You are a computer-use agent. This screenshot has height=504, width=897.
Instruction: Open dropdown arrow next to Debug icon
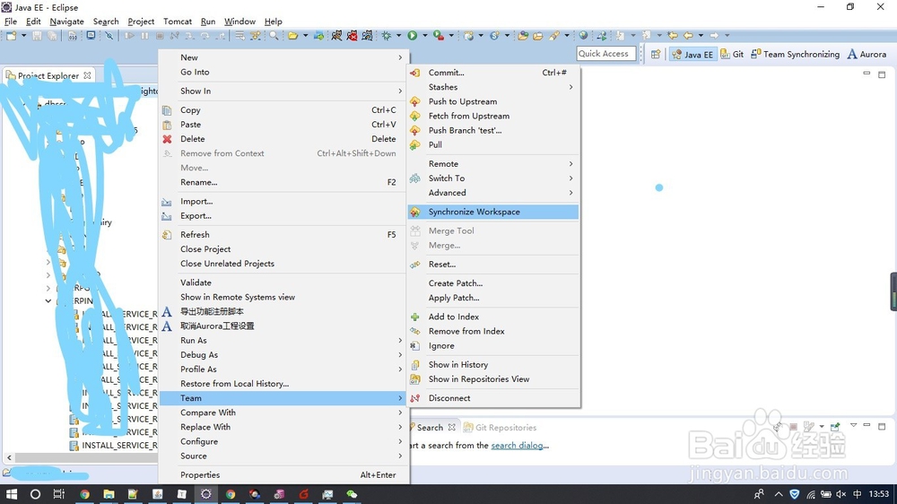coord(399,36)
